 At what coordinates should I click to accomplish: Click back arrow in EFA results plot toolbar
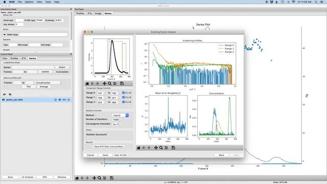pyautogui.click(x=144, y=148)
